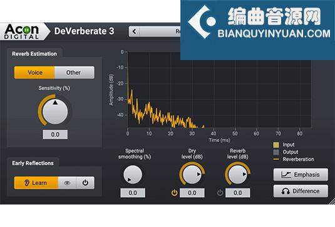Open the preset name dropdown
Viewport: 335px width, 227px height.
(x=160, y=31)
